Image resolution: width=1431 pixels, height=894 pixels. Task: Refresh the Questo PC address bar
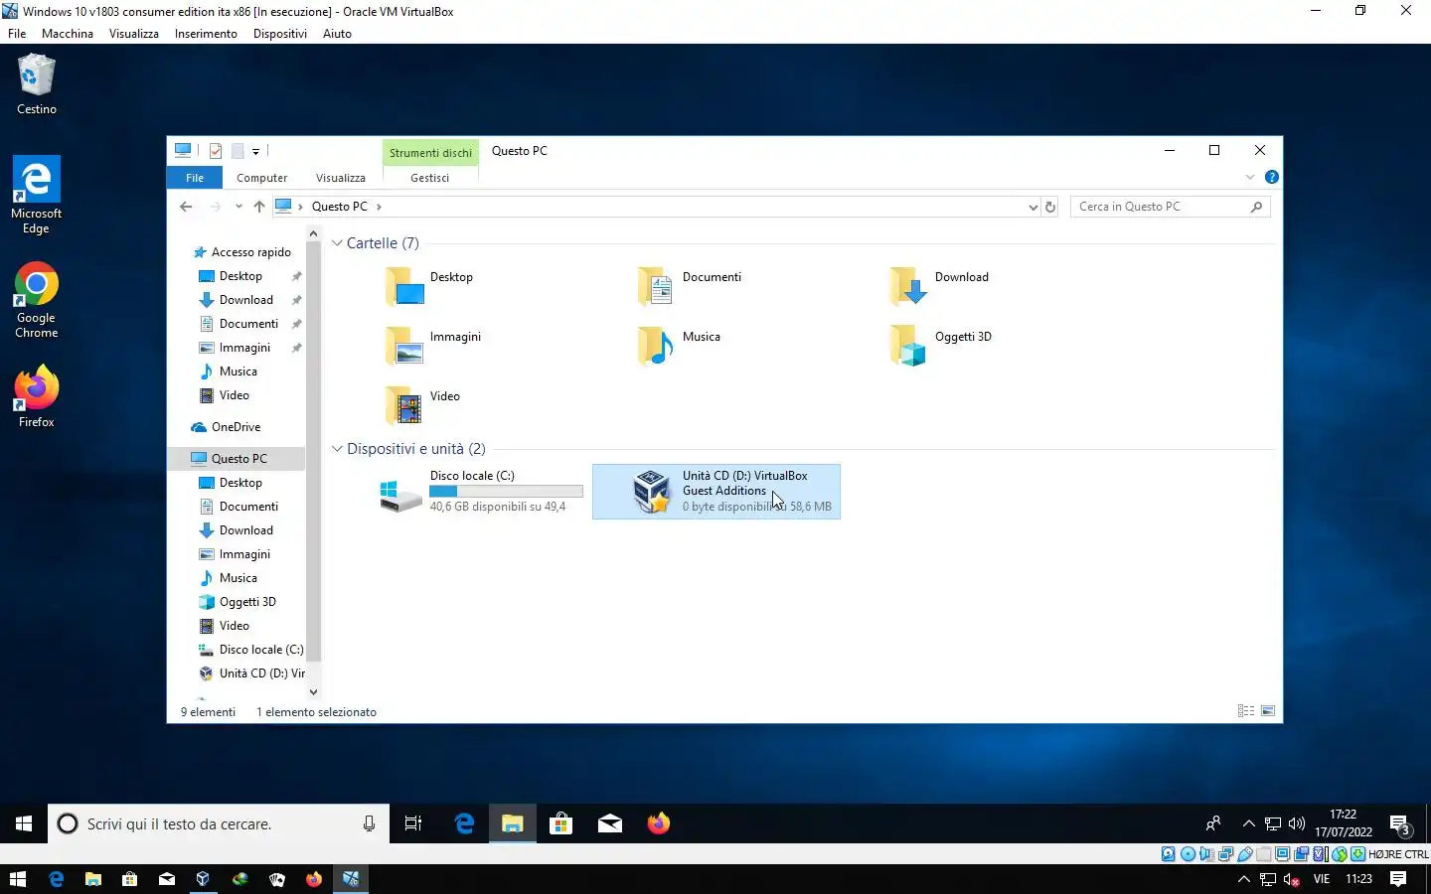[1050, 207]
